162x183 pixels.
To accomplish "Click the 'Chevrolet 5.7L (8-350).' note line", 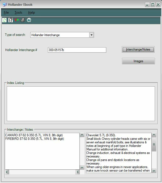I will coord(101,135).
